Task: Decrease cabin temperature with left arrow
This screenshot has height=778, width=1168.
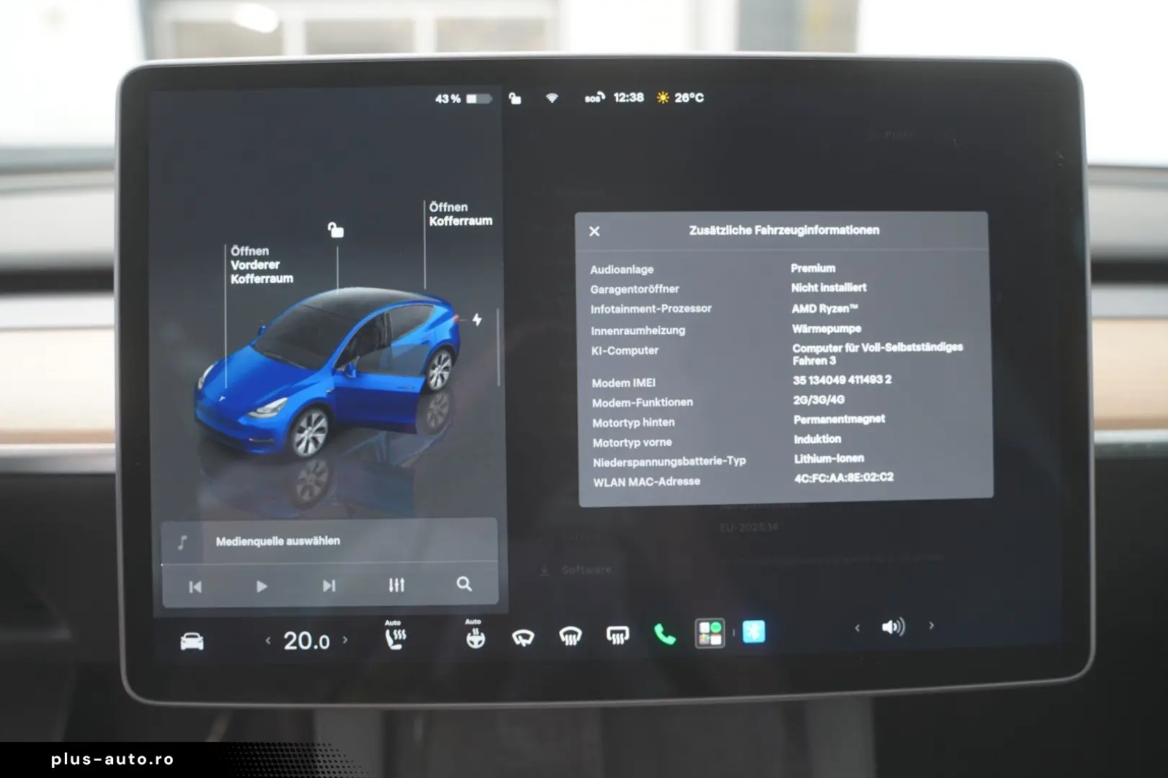Action: tap(268, 640)
